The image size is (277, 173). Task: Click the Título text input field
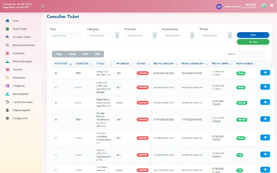pos(65,36)
